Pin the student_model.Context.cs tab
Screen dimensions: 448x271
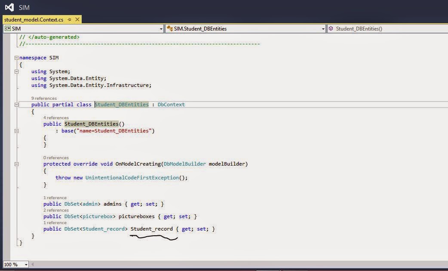(69, 20)
